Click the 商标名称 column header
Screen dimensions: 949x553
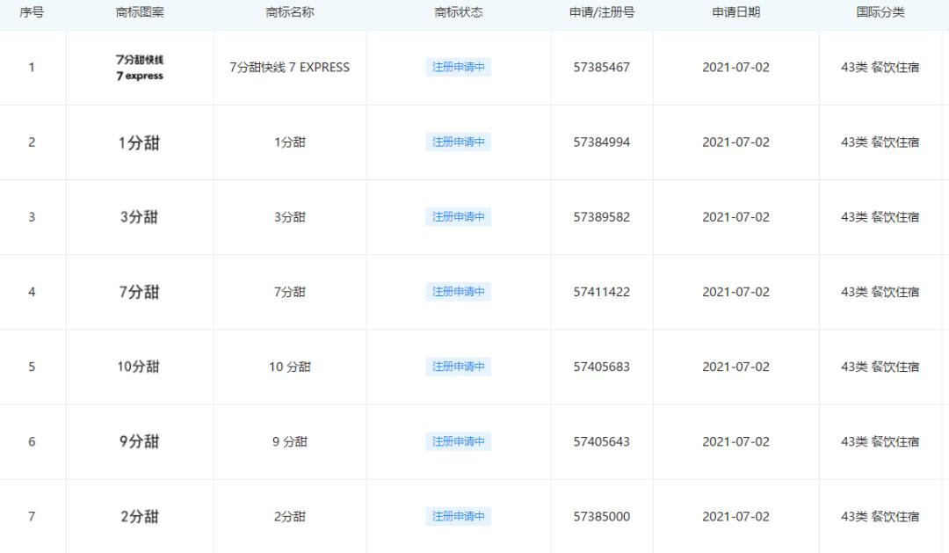pos(289,12)
